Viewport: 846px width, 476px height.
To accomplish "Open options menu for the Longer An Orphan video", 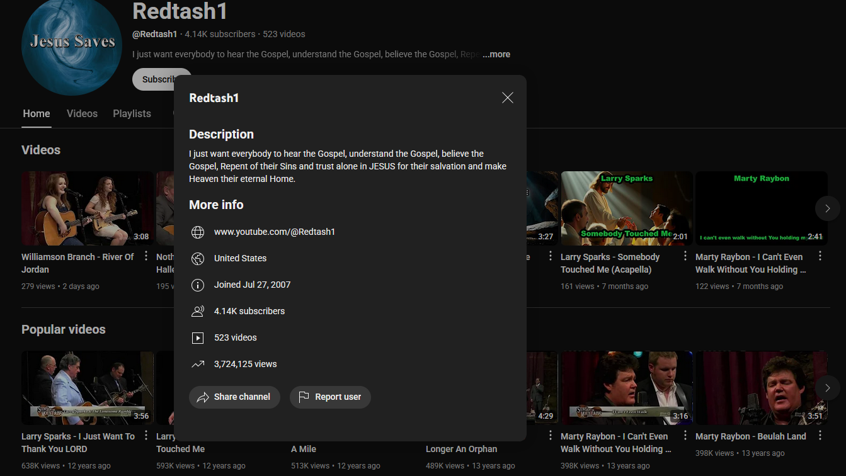I will [551, 436].
